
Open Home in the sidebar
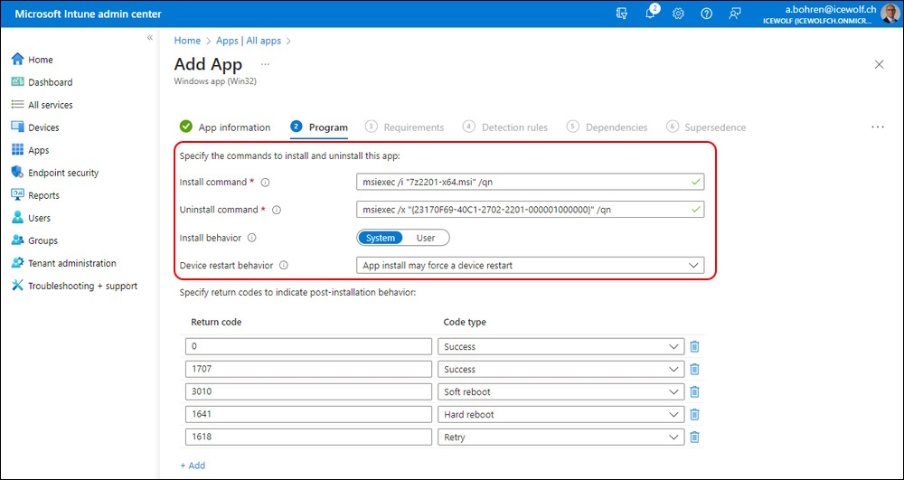(33, 60)
